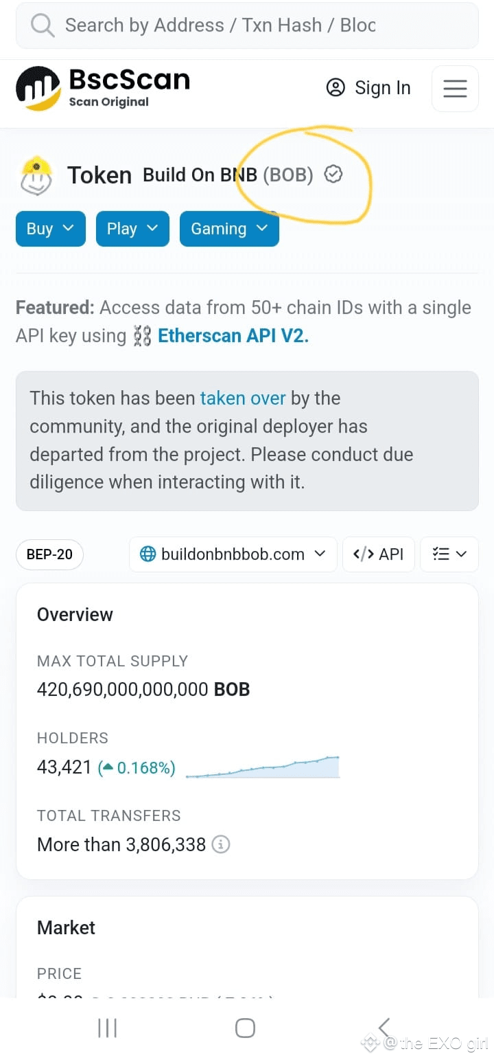494x1060 pixels.
Task: Click the search by address input field
Action: [206, 25]
